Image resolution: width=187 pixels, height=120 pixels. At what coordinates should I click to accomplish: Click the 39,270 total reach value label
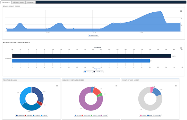[174, 56]
